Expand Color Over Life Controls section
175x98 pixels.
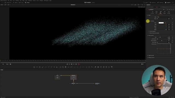149,33
